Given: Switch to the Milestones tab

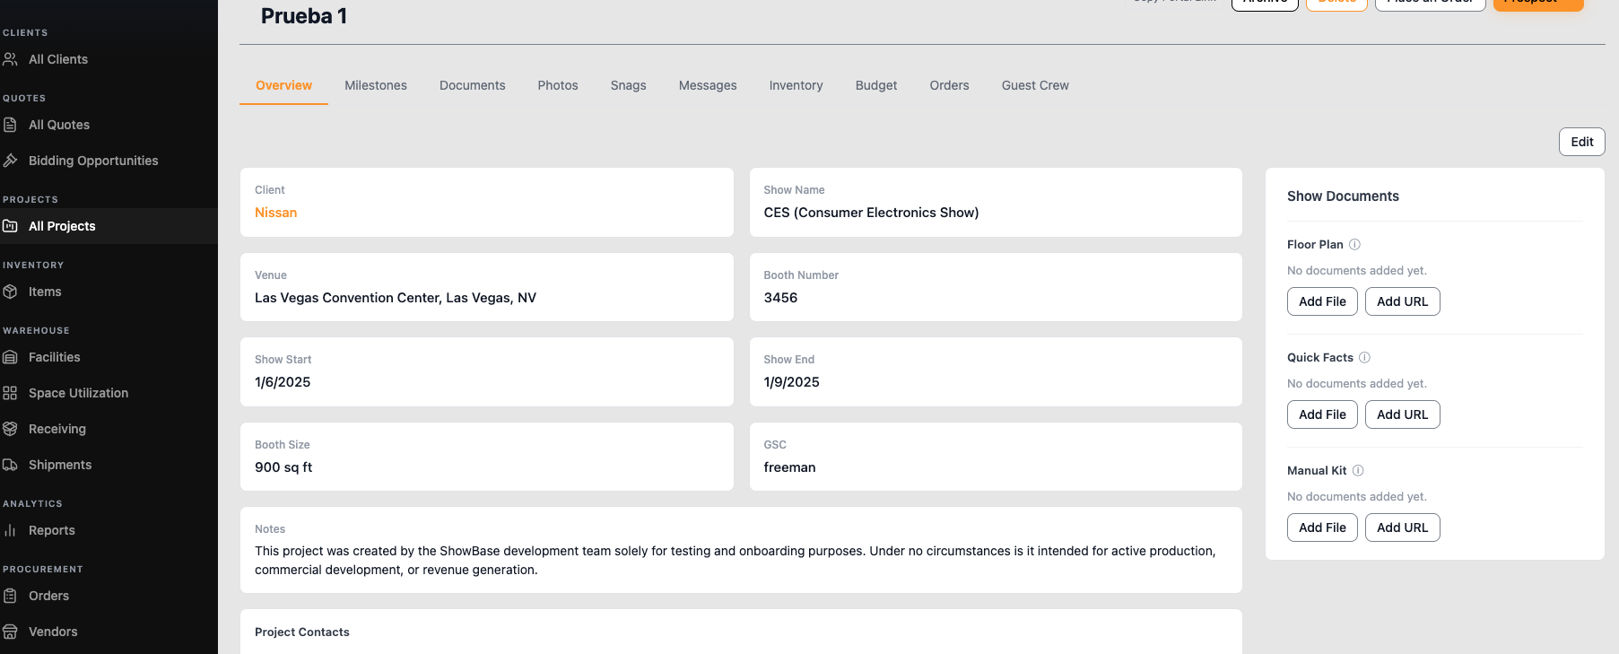Looking at the screenshot, I should (376, 85).
